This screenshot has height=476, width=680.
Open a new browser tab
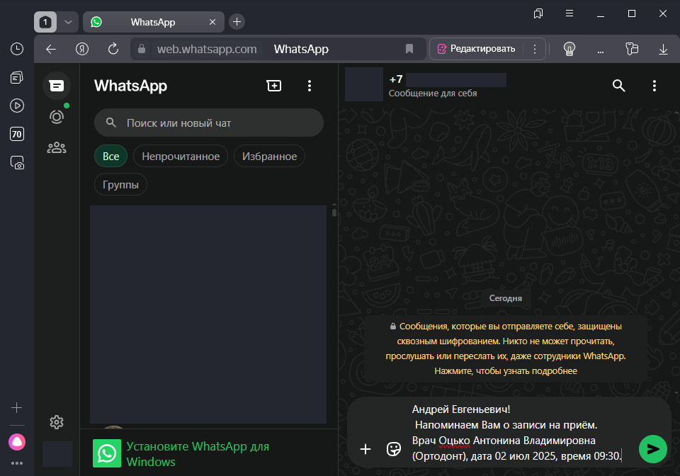point(237,22)
